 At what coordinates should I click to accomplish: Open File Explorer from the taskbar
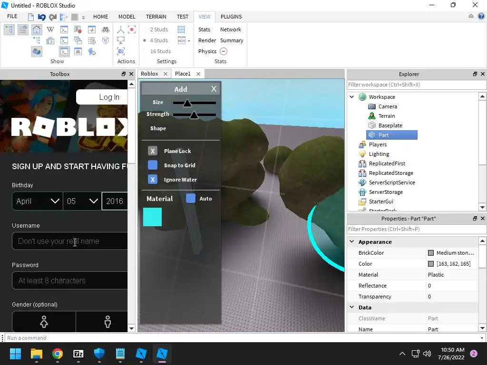pos(36,354)
